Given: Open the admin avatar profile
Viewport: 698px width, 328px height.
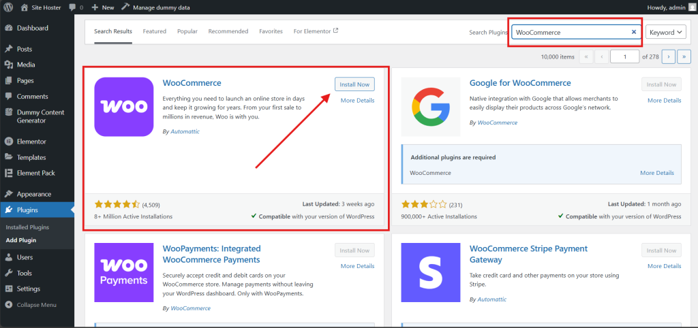Looking at the screenshot, I should point(691,7).
